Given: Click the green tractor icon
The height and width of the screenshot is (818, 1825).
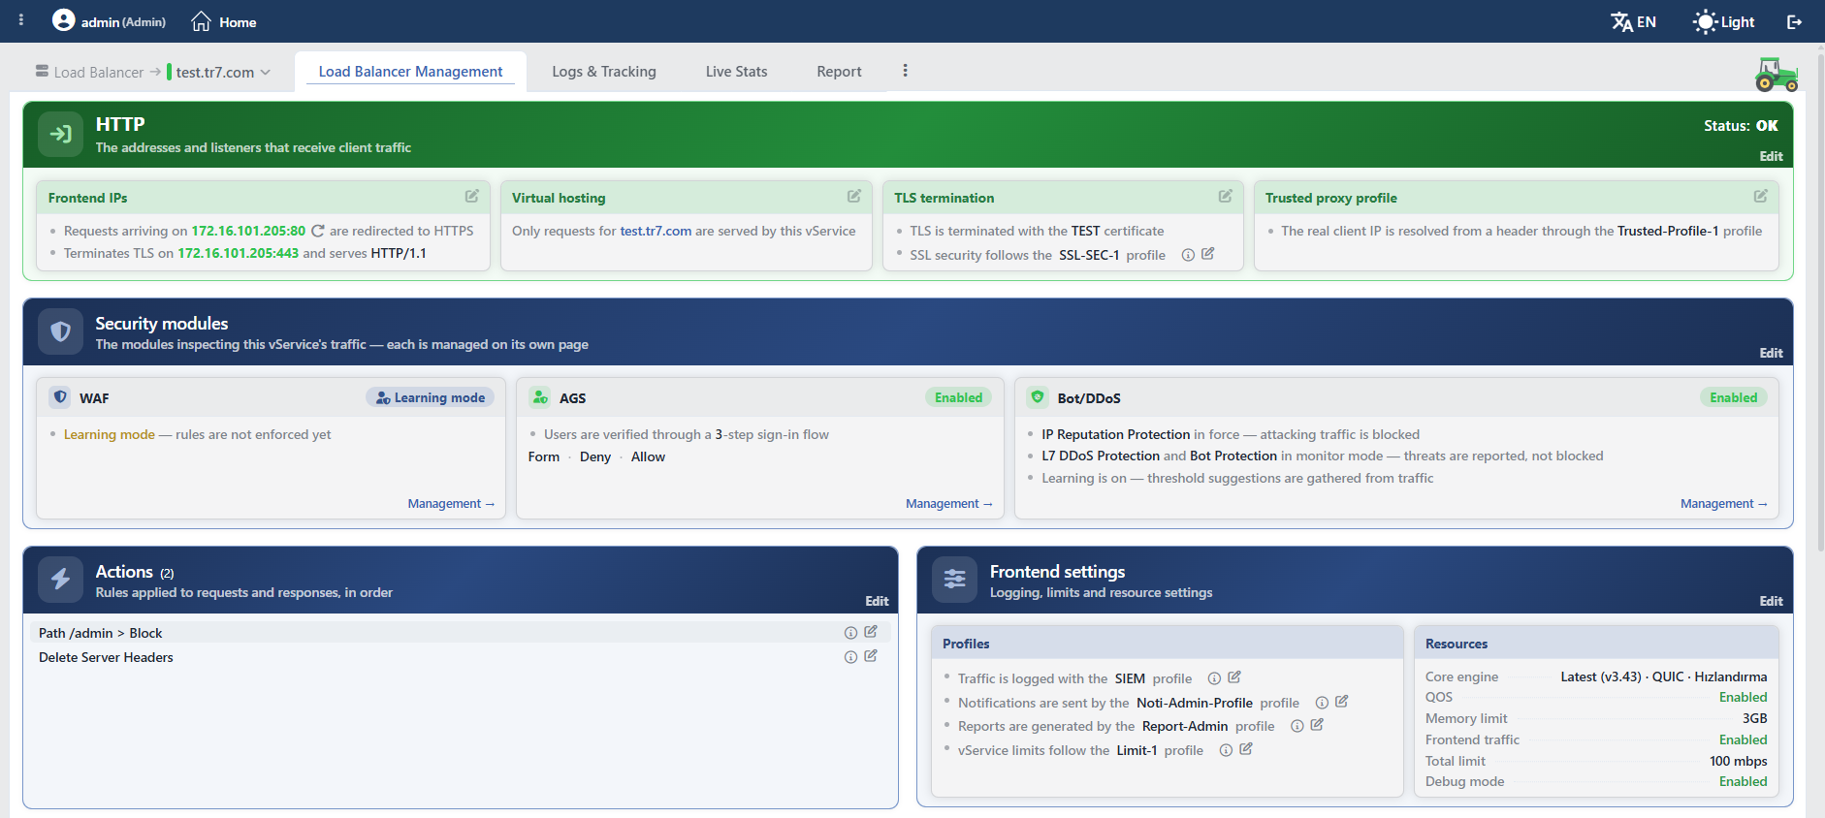Looking at the screenshot, I should (1777, 75).
